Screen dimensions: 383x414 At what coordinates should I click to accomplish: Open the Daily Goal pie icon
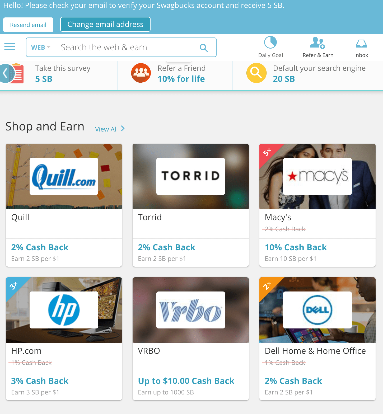(x=270, y=42)
